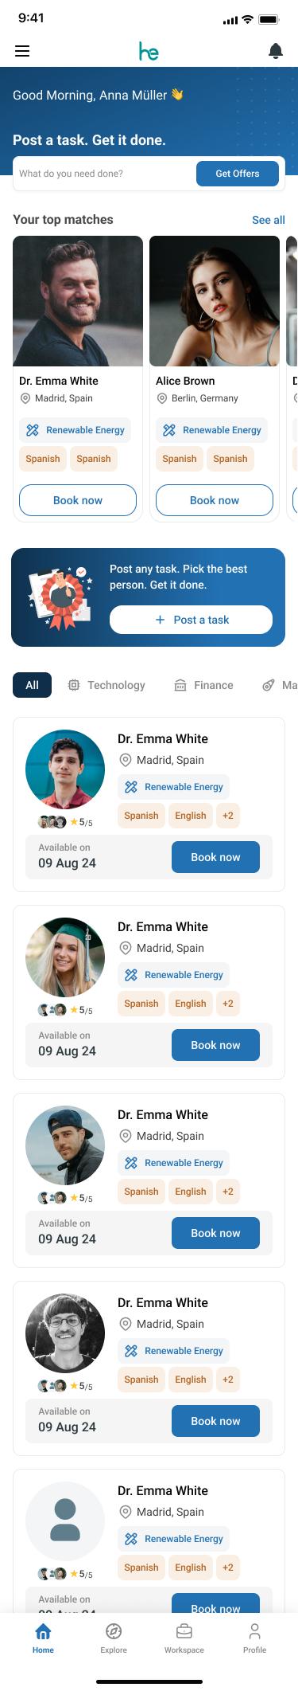This screenshot has height=1691, width=298.
Task: Open Alice Brown's profile photo
Action: point(215,301)
